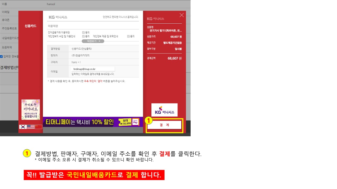Click the 상품가격 68,607 원 value

click(176, 37)
